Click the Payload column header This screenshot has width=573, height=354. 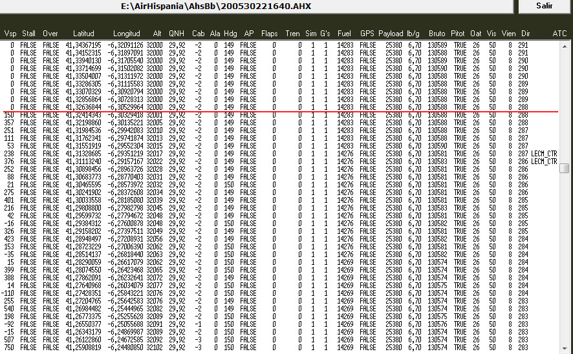(x=391, y=33)
